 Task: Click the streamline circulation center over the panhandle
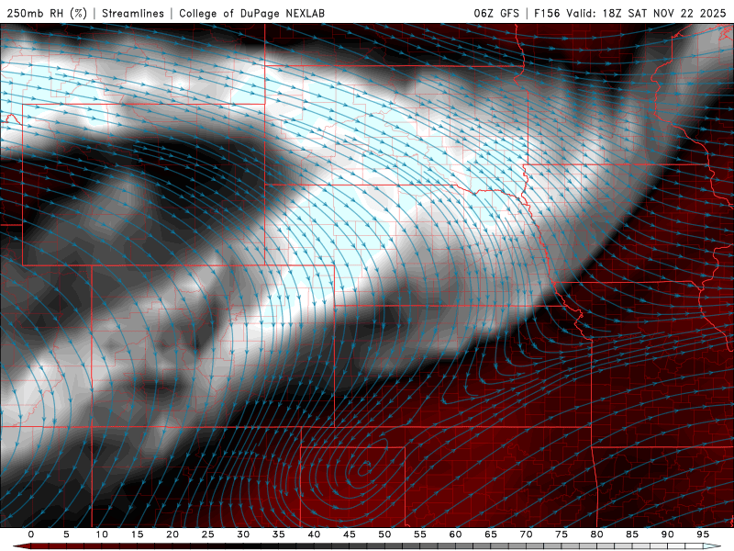pos(365,467)
